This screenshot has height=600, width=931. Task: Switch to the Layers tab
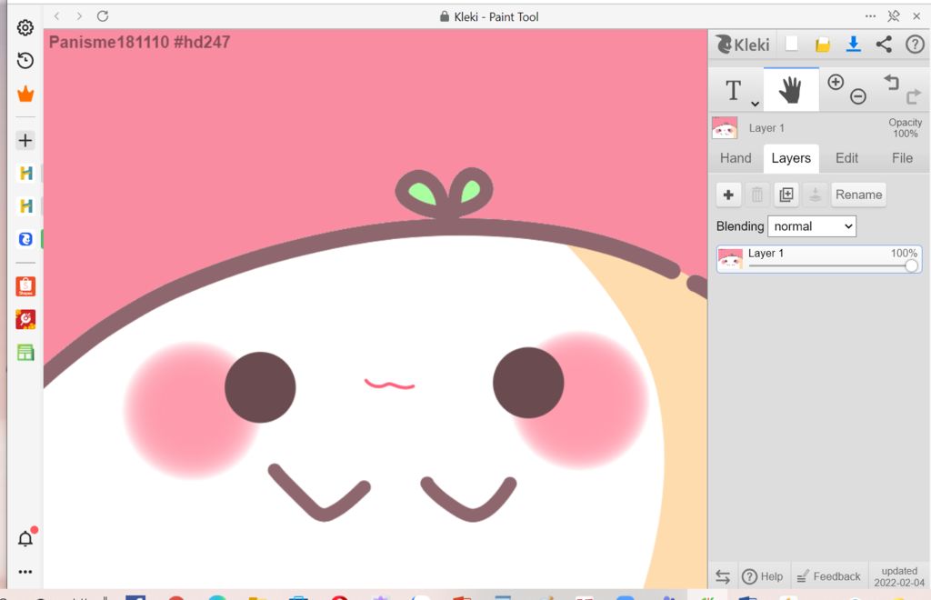point(791,158)
